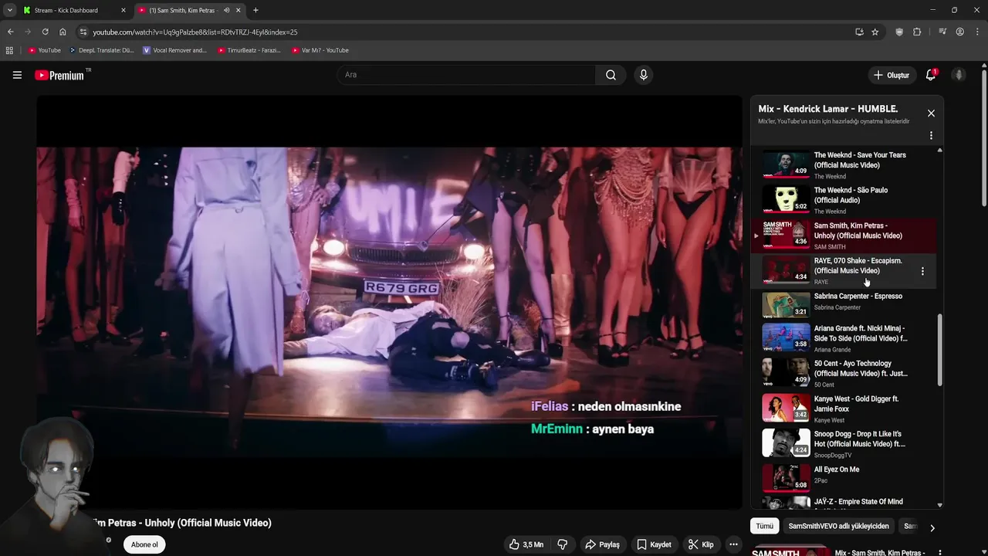
Task: Open the DeepL Translate bookmark
Action: (101, 50)
